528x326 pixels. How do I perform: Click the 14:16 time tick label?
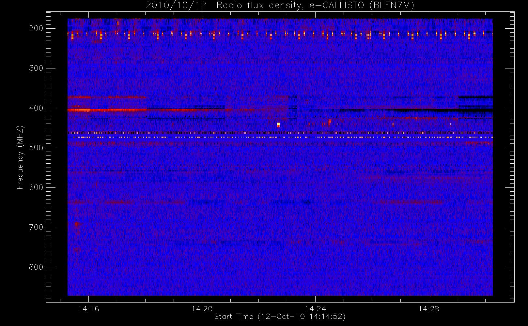coord(88,309)
